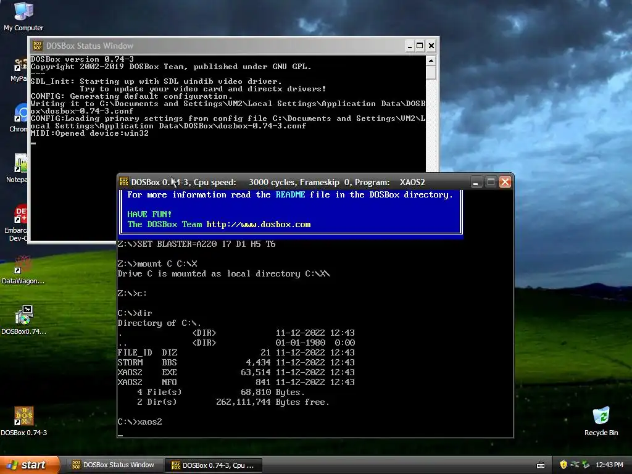Screen dimensions: 632x474
Task: Open the DataWagon desktop shortcut
Action: pos(23,270)
